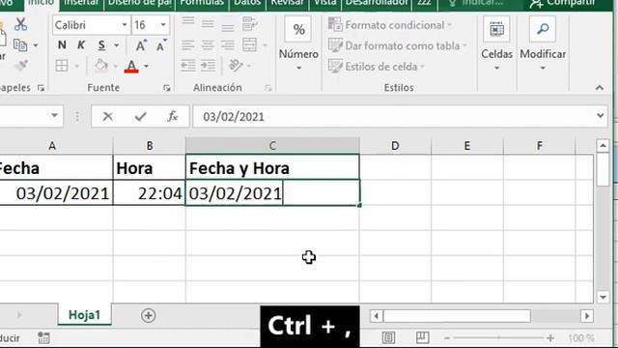Increase indent icon
The image size is (618, 348).
click(208, 66)
